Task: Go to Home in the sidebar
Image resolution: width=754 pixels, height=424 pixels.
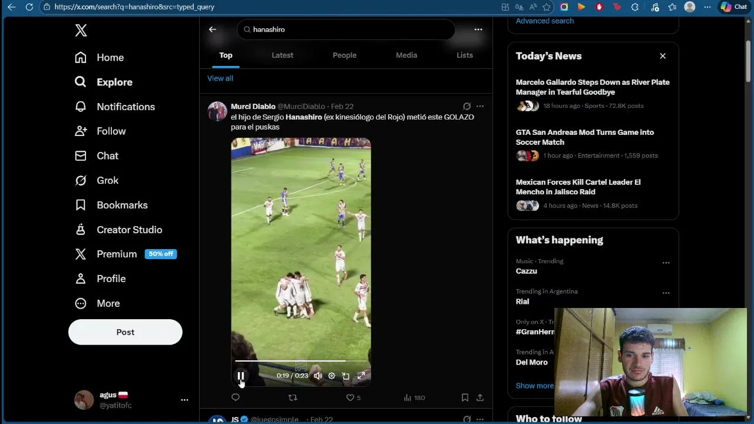Action: [x=99, y=57]
